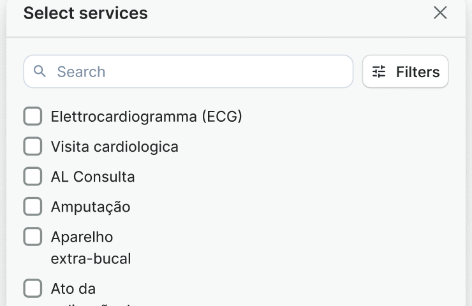472x306 pixels.
Task: Tick the Visita cardiologica checkbox
Action: click(33, 147)
